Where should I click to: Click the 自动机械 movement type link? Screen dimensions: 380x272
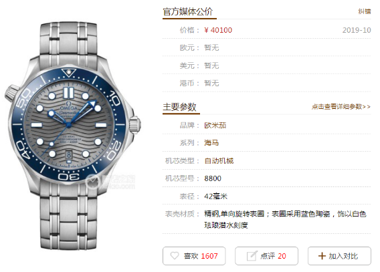(219, 160)
